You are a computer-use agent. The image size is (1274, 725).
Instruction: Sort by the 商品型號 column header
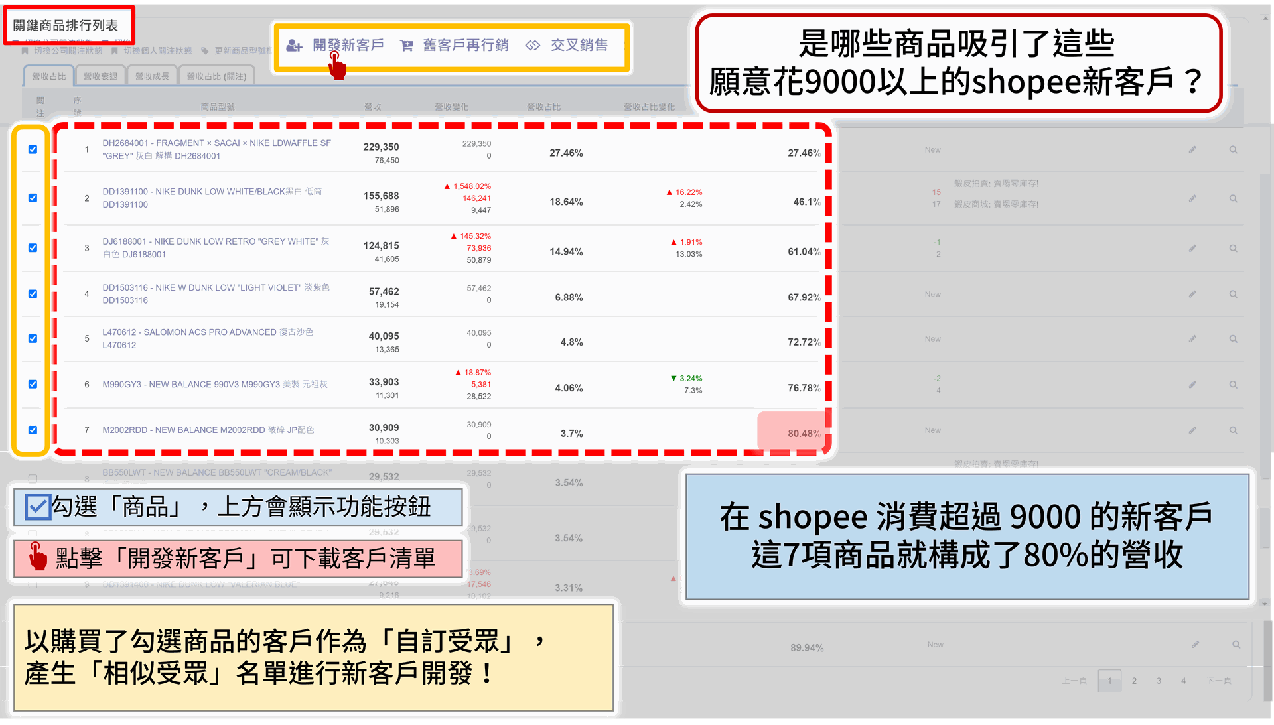click(x=218, y=107)
